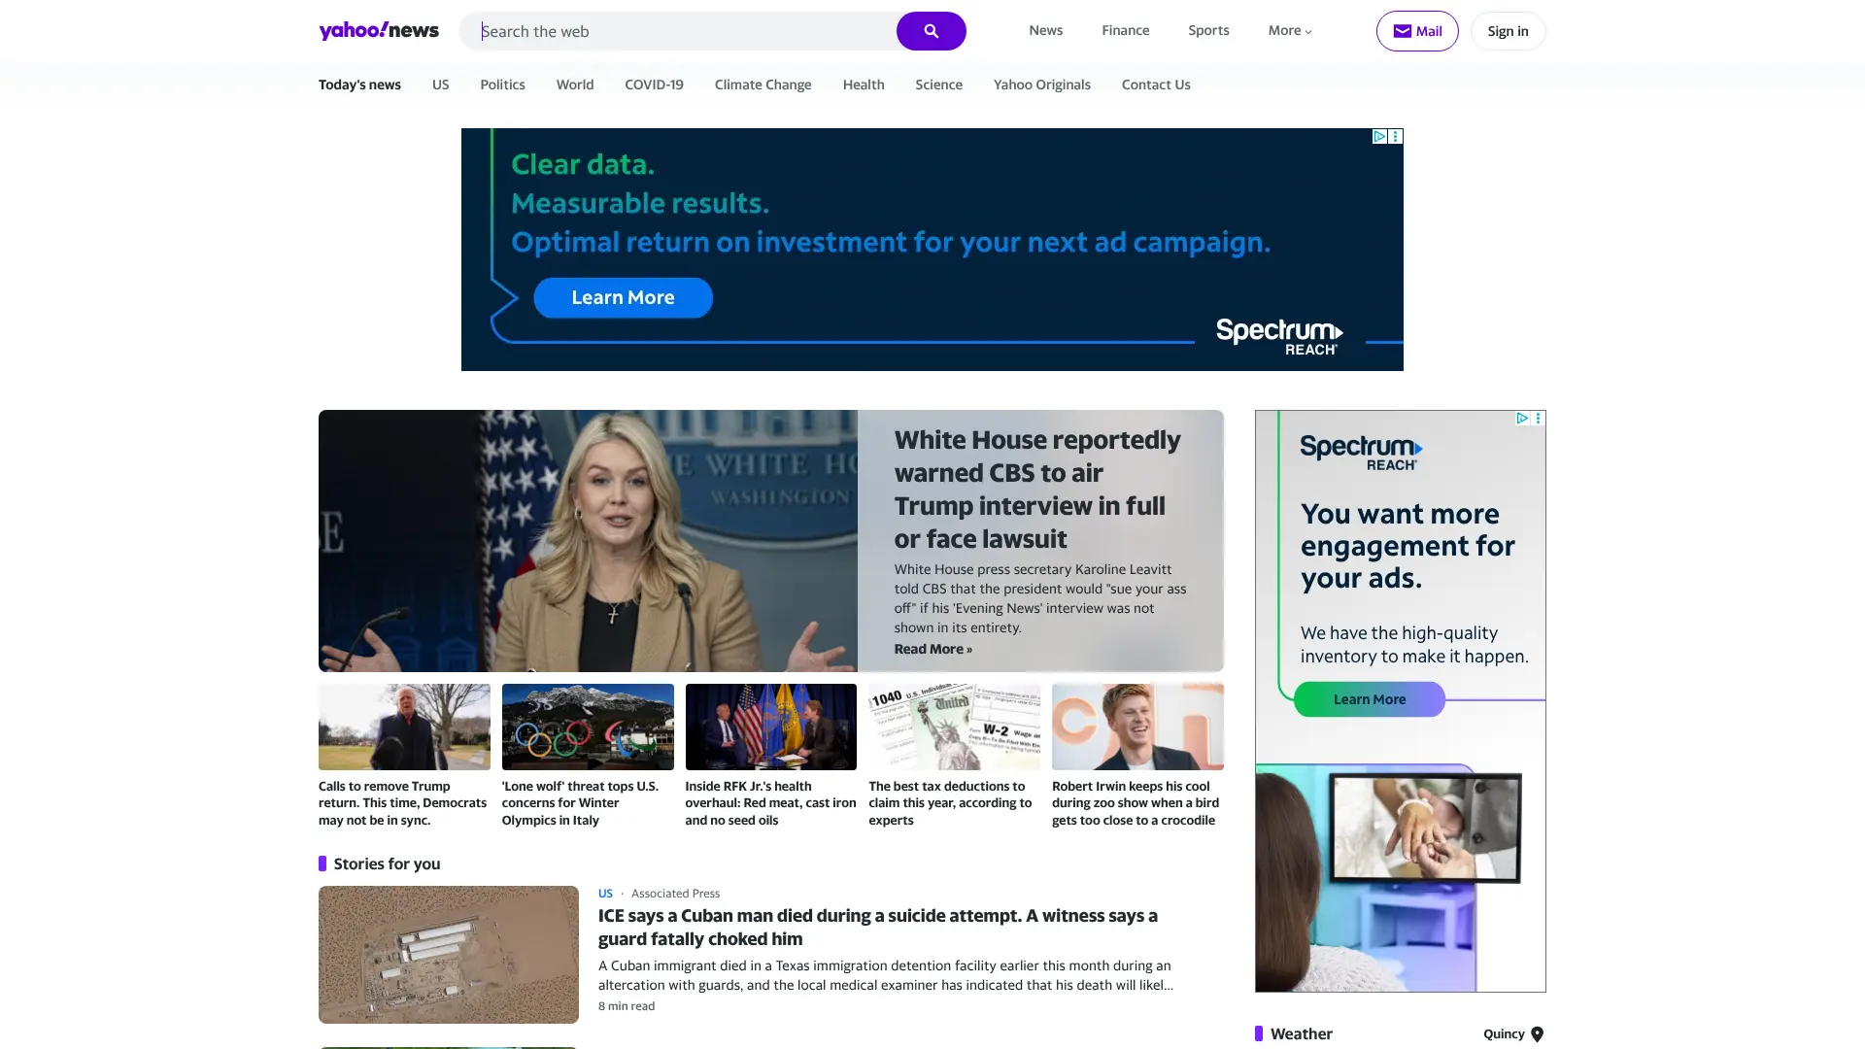1865x1049 pixels.
Task: Open the Karoline Leavitt lead story photo
Action: [588, 541]
